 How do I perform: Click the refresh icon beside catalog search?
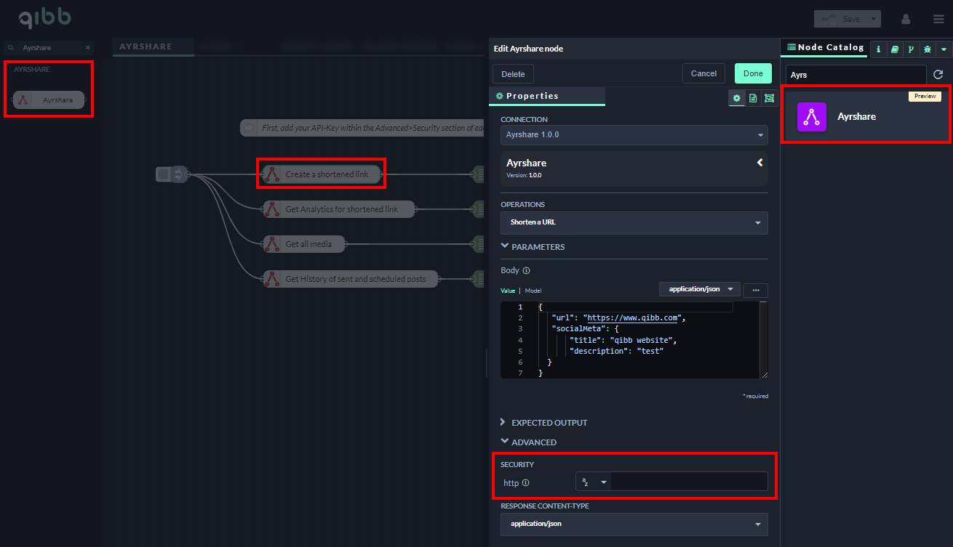point(938,75)
